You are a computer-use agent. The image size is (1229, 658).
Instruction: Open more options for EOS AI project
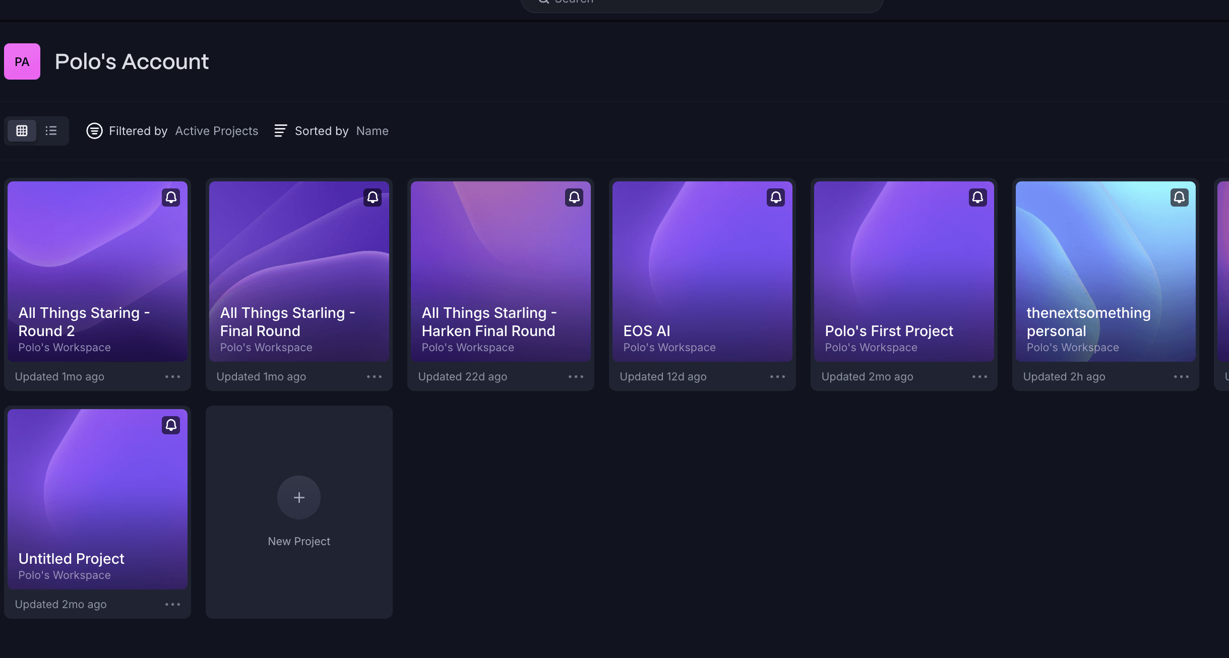[777, 377]
